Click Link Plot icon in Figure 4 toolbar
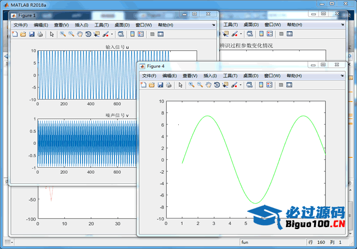Image resolution: width=357 pixels, height=249 pixels. pos(249,85)
